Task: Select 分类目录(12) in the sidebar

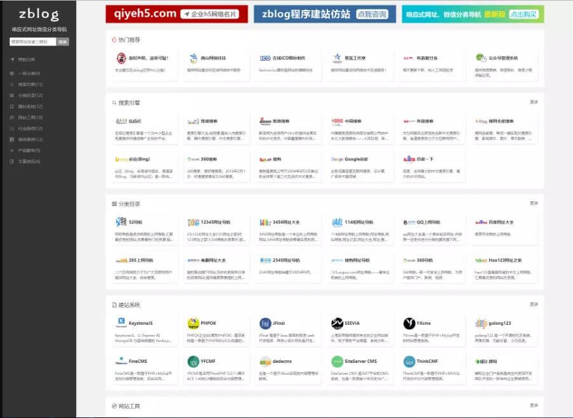Action: pos(30,95)
